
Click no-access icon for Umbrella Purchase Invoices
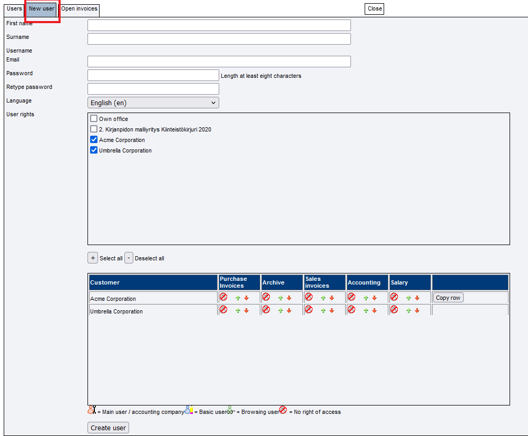click(x=223, y=310)
